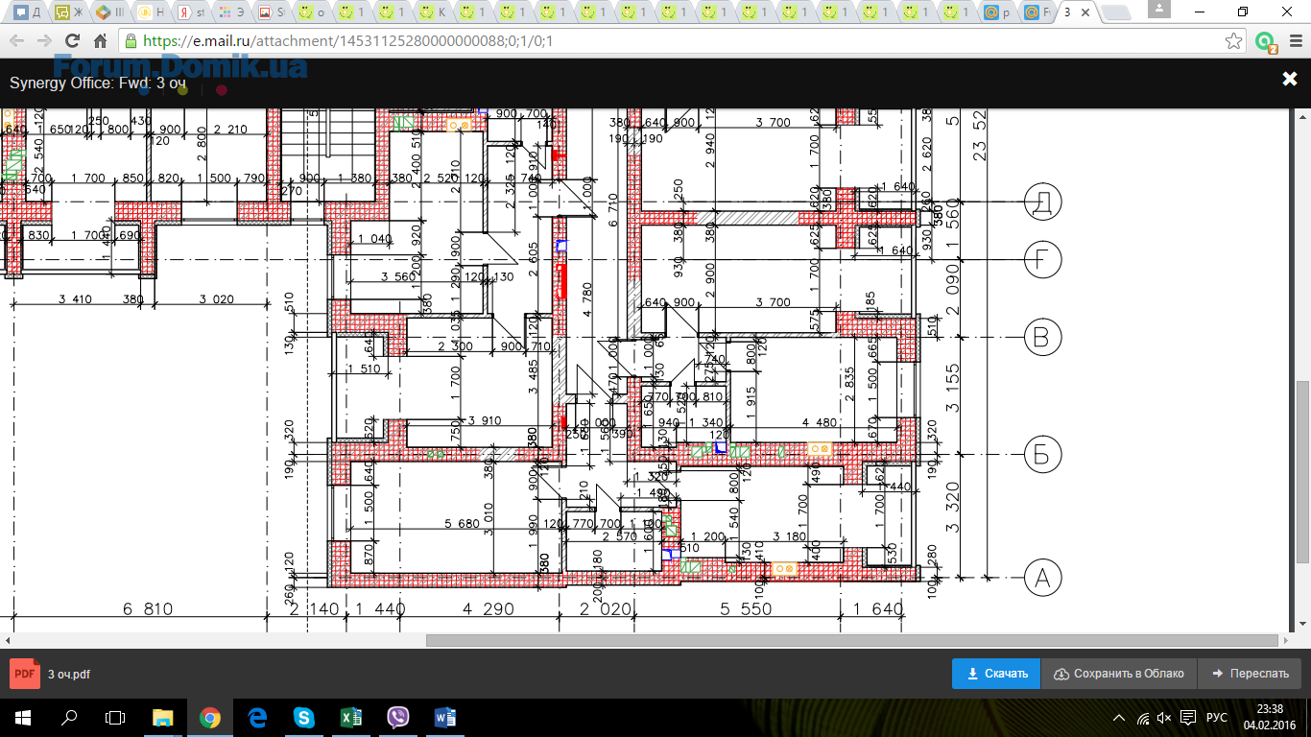Bookmark this page with the star icon

coord(1234,41)
